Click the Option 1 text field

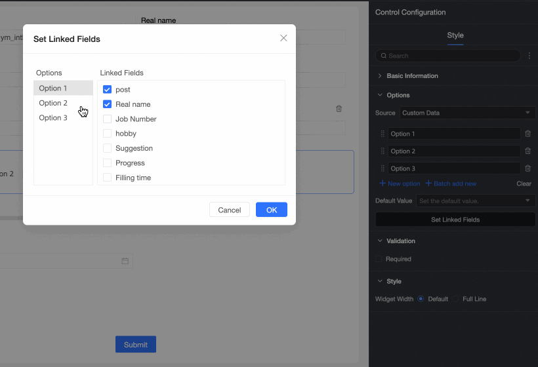pos(454,134)
